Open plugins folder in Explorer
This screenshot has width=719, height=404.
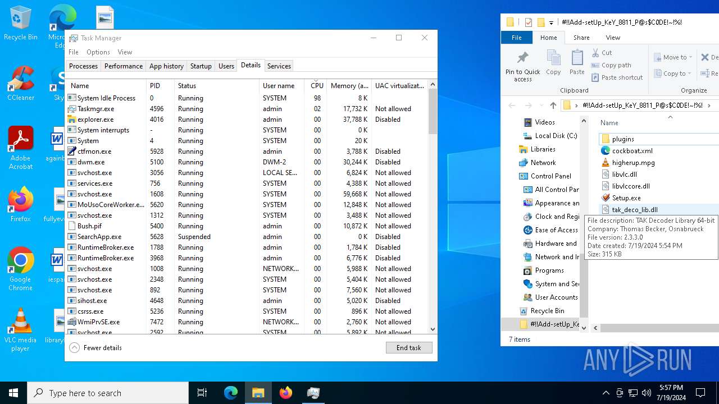(x=622, y=139)
